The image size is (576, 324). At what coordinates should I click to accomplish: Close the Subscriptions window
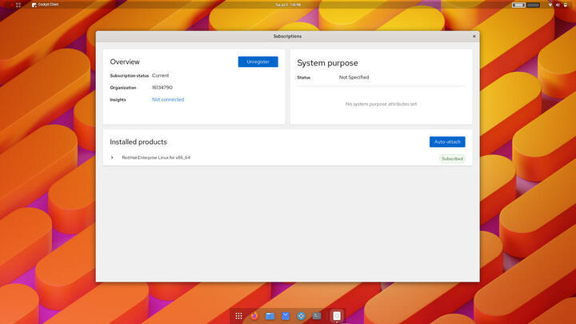474,36
